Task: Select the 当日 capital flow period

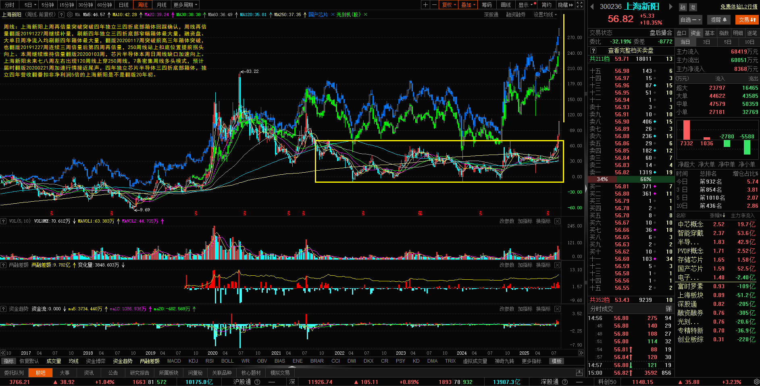Action: click(x=685, y=42)
